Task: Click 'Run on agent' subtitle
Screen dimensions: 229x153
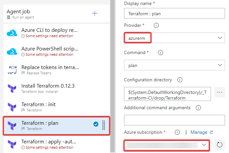Action: tap(23, 18)
